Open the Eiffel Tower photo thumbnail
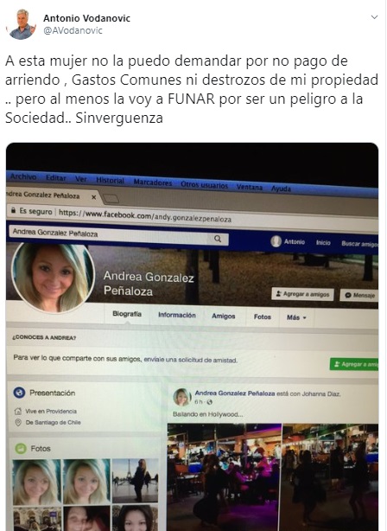Screen dimensions: 387x531 [x=135, y=480]
